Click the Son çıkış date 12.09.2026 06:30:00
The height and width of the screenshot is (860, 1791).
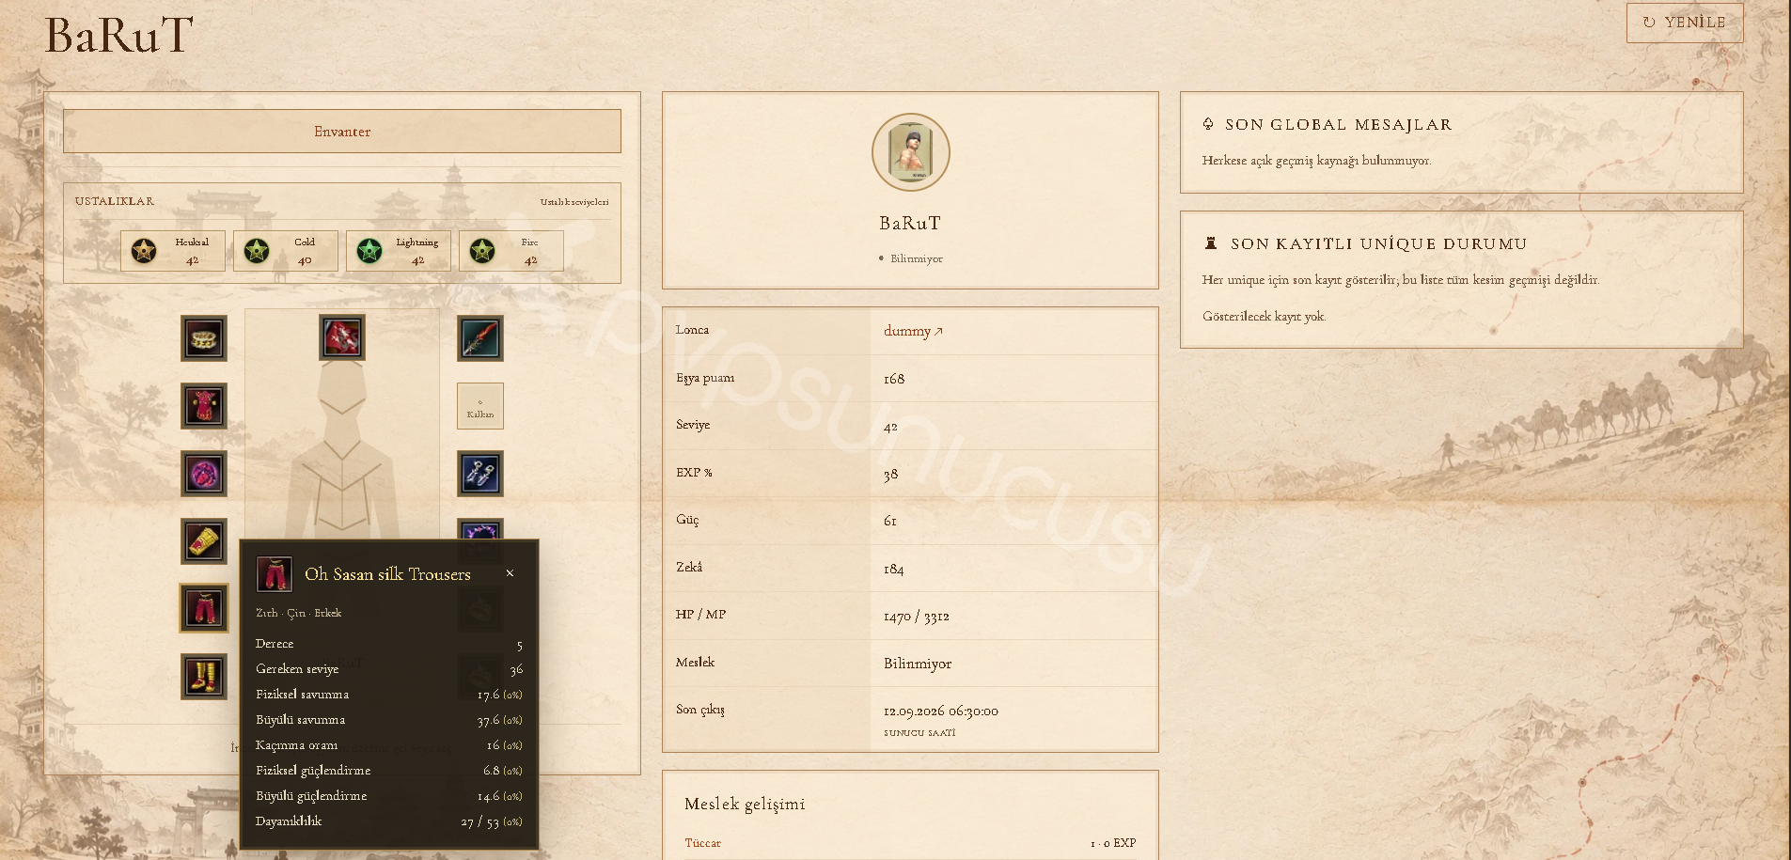click(941, 711)
